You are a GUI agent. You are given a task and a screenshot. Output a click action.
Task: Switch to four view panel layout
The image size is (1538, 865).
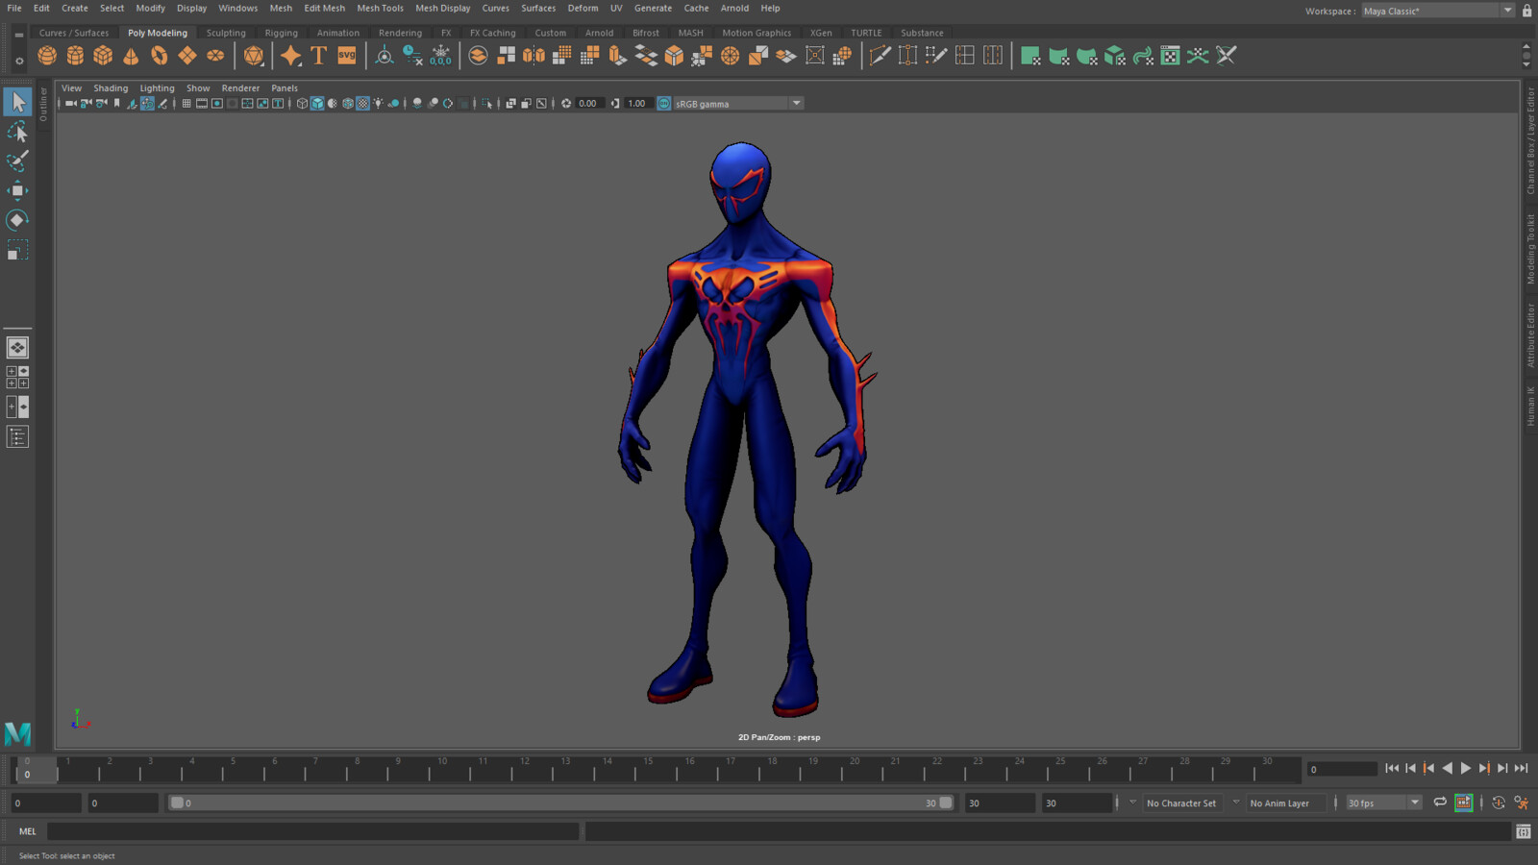coord(17,377)
